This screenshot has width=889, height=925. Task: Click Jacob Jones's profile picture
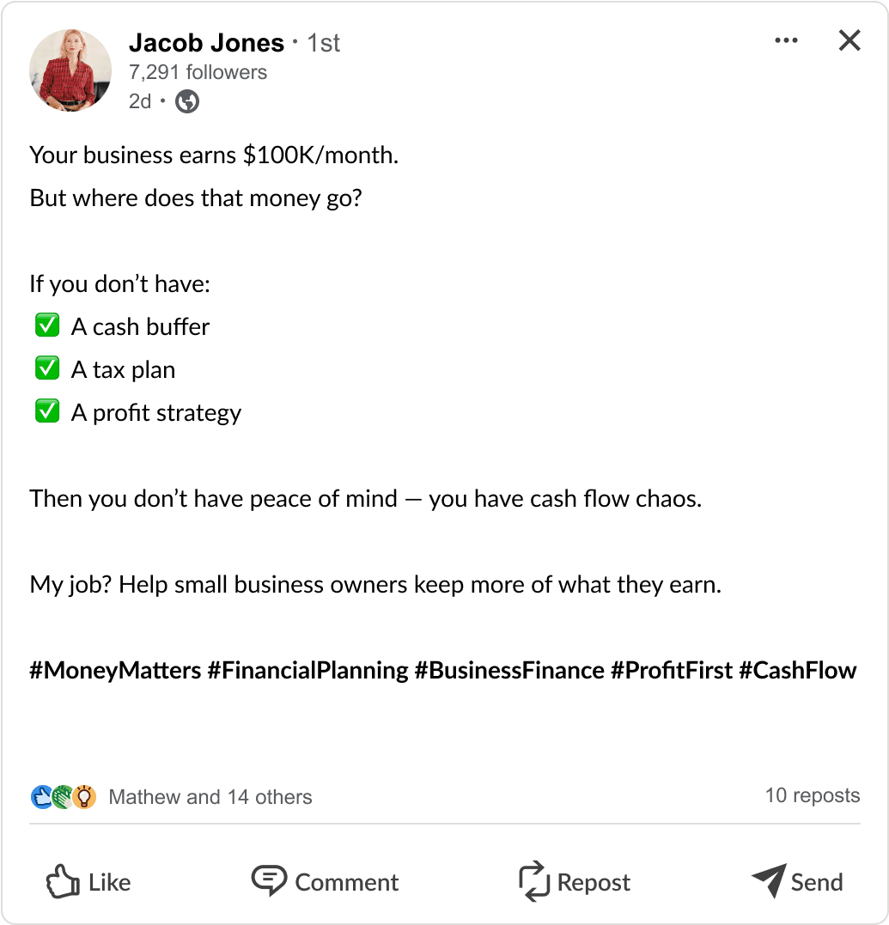(70, 70)
